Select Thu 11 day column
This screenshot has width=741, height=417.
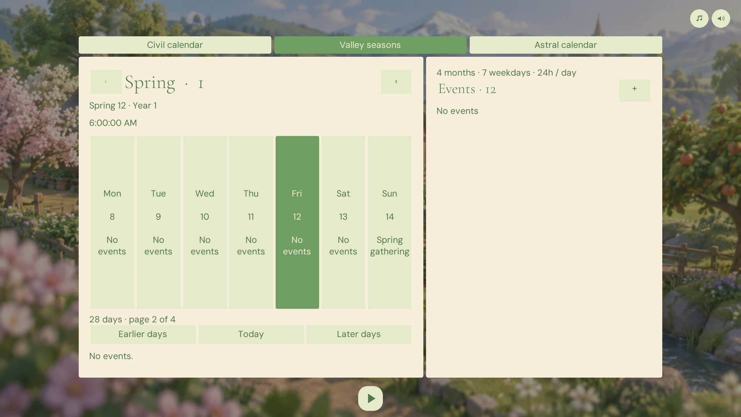coord(251,222)
